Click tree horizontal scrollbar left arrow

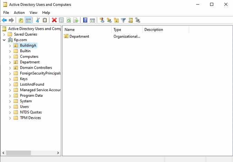(3, 153)
